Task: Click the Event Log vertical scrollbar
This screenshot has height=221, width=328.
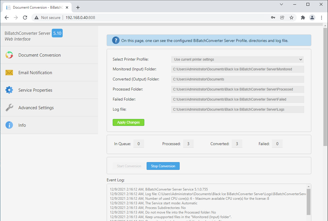Action: click(x=308, y=201)
